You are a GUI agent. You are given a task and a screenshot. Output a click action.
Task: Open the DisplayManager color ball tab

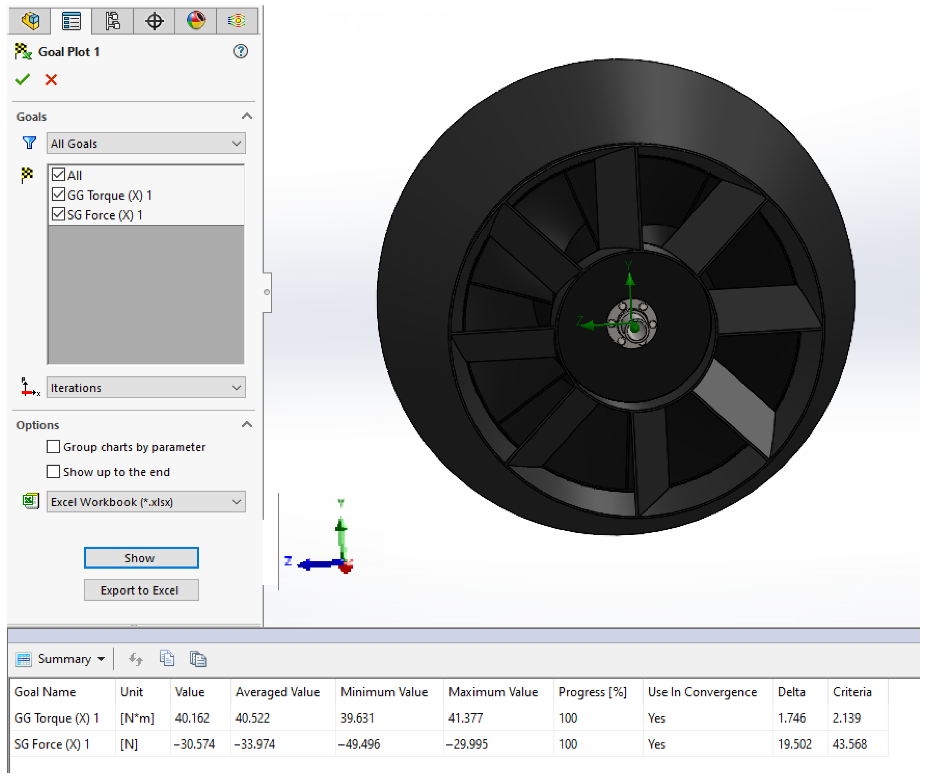point(196,21)
